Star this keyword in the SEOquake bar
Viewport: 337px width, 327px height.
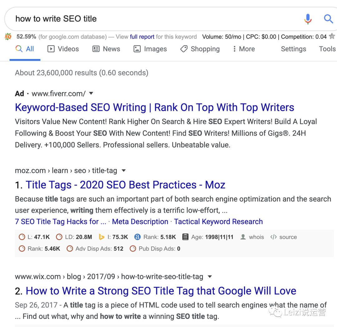pyautogui.click(x=332, y=36)
